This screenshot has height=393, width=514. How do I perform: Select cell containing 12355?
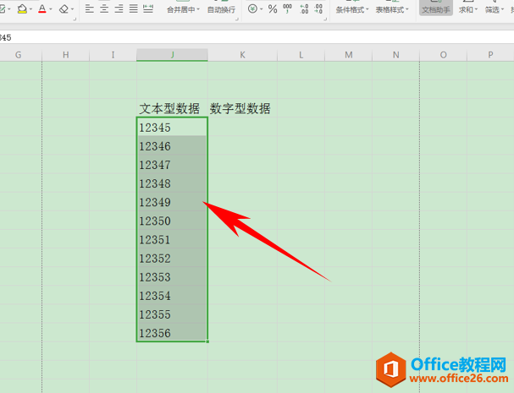point(172,314)
